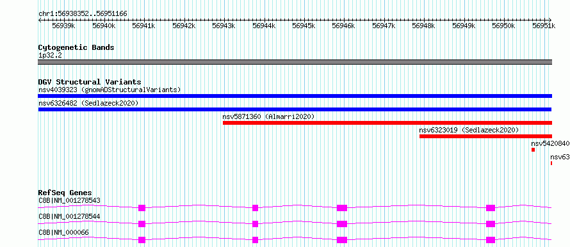The width and height of the screenshot is (570, 247).
Task: Open nsv4039323 (gnomADStructuralVariants) label
Action: (110, 90)
